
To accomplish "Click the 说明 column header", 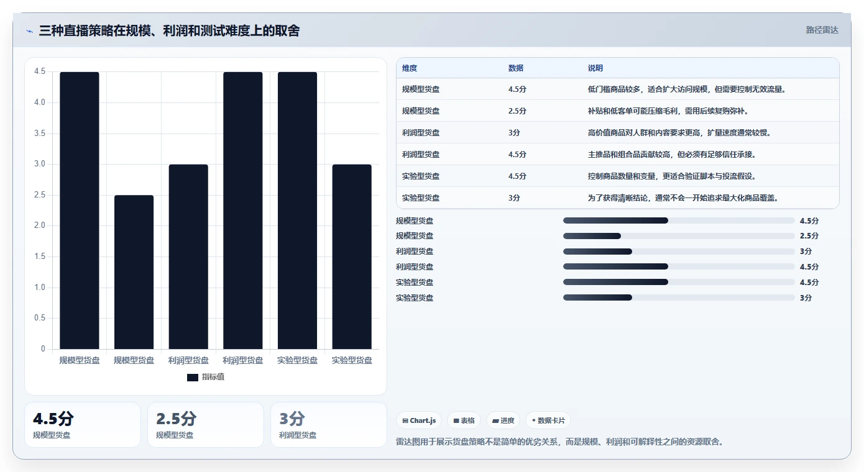I will [x=595, y=68].
